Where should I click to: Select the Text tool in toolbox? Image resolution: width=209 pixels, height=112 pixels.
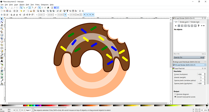click(2, 61)
